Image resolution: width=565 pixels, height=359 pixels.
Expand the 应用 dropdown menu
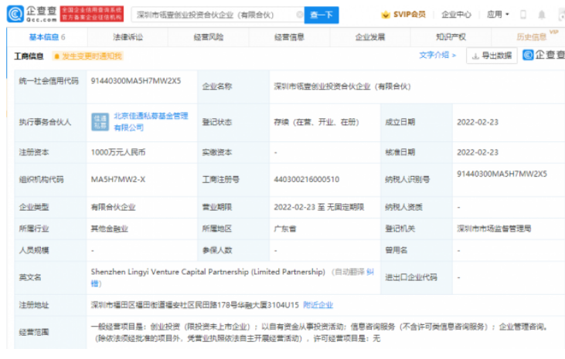[498, 15]
